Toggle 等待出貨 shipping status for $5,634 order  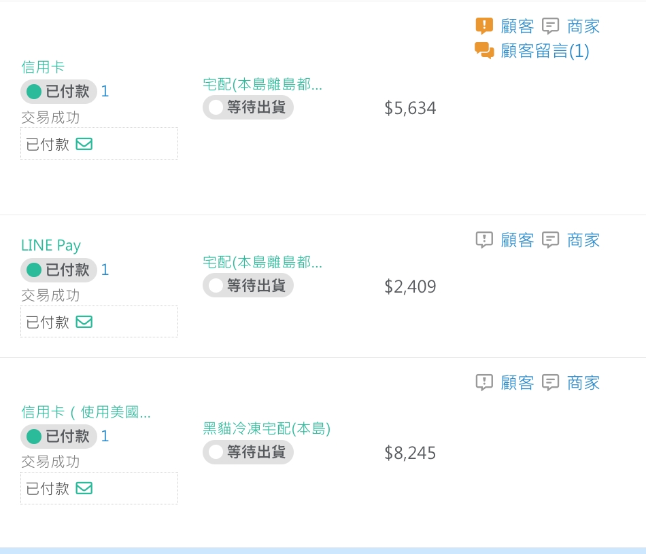click(248, 107)
